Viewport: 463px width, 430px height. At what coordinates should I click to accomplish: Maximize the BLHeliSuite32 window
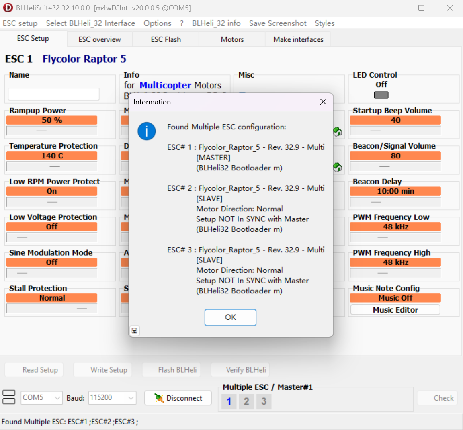(421, 8)
